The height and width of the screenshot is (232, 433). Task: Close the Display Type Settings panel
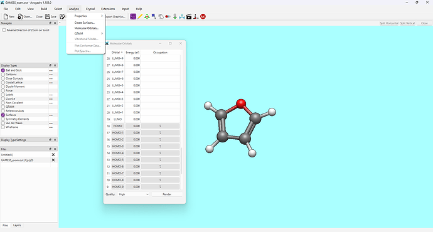coord(55,140)
